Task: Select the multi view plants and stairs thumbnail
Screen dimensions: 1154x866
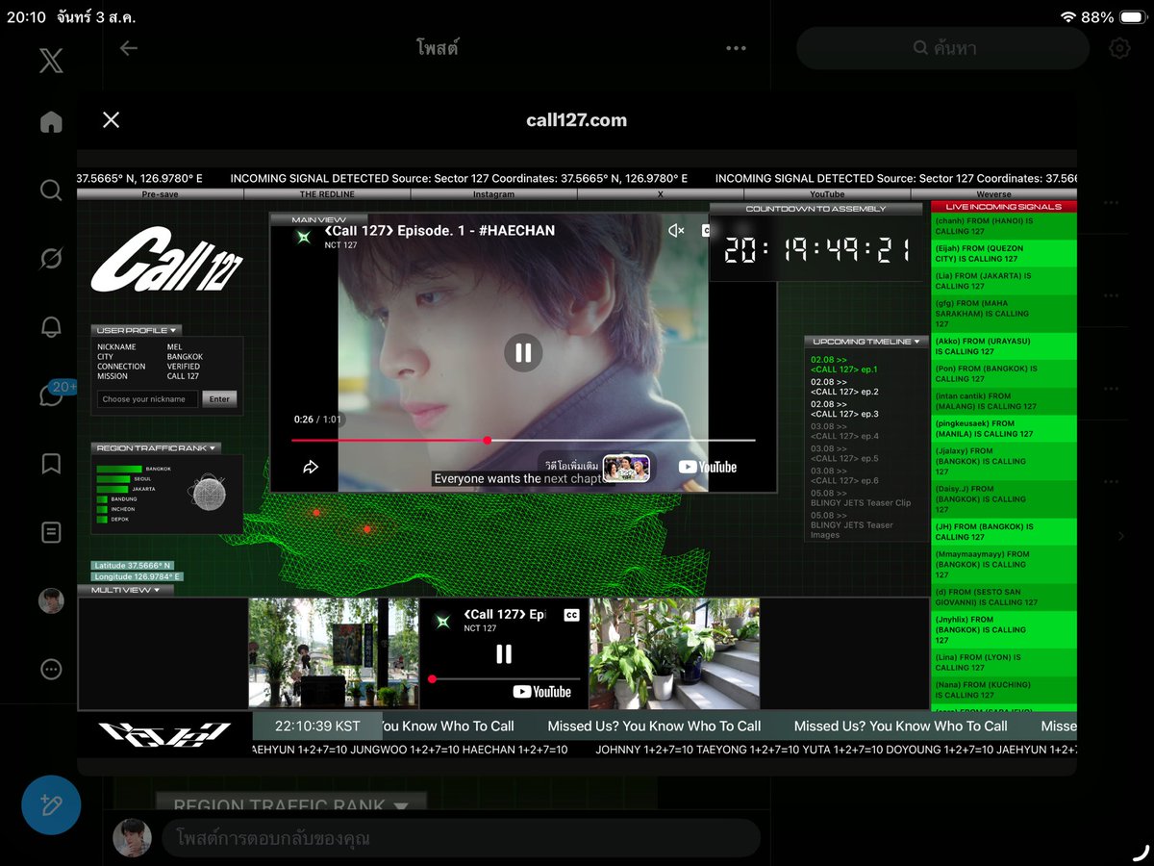Action: pos(674,653)
